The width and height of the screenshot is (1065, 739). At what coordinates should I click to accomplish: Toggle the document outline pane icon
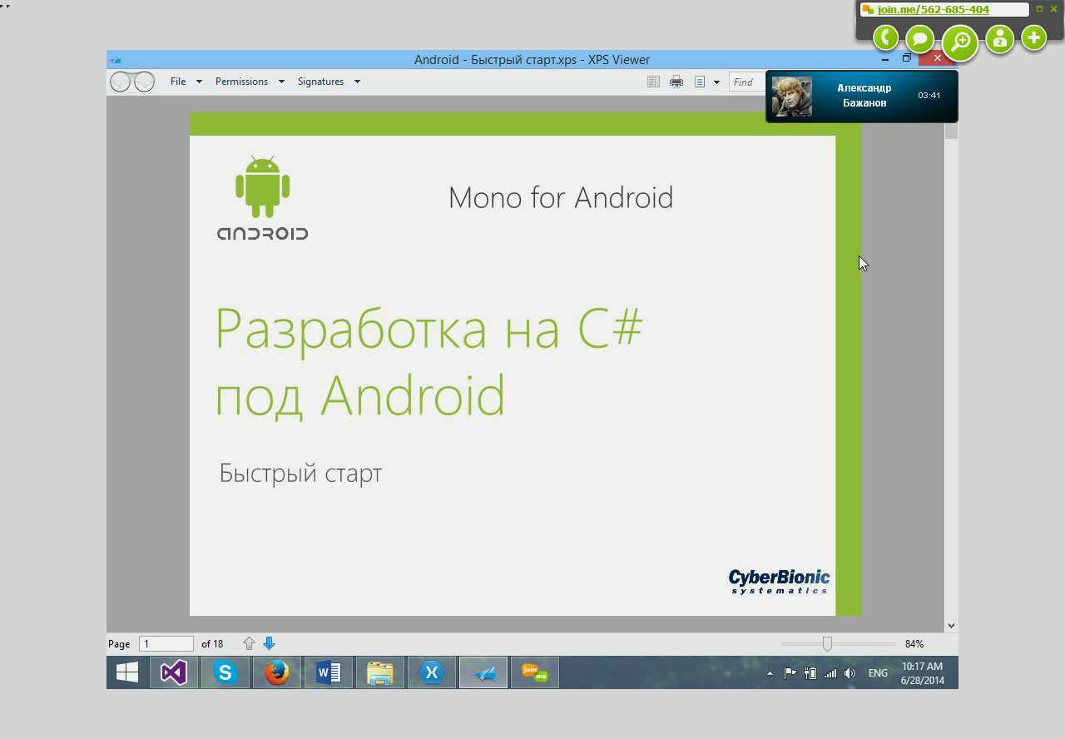click(x=653, y=82)
